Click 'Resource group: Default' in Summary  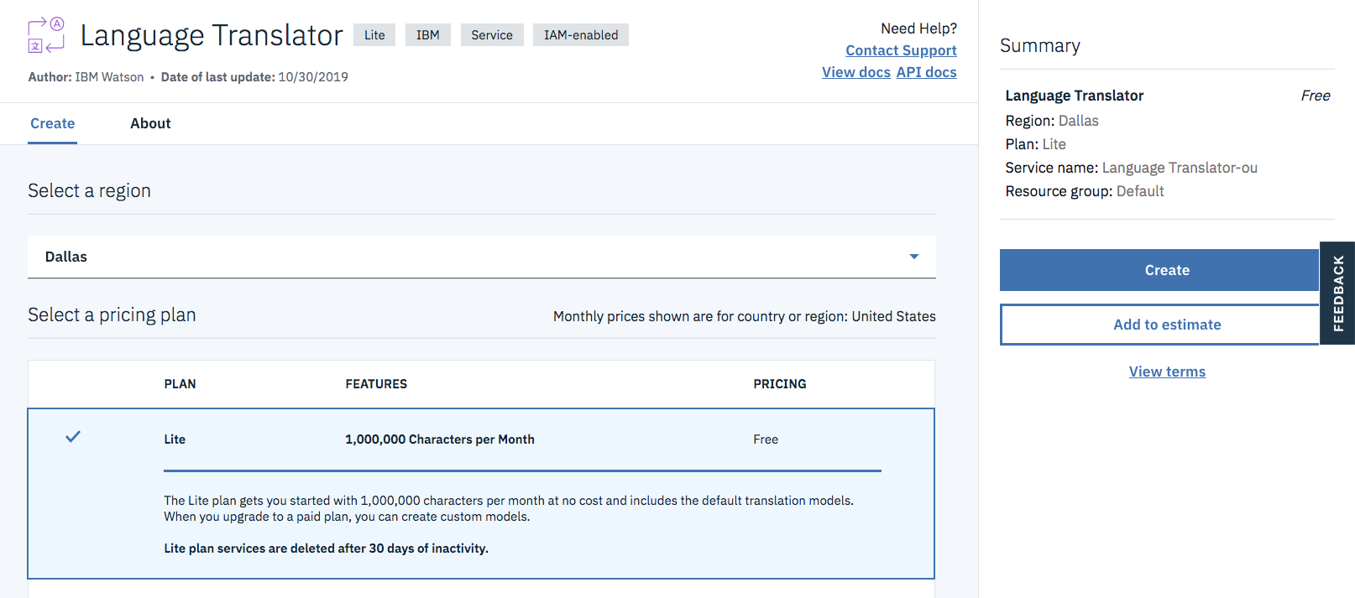point(1085,191)
